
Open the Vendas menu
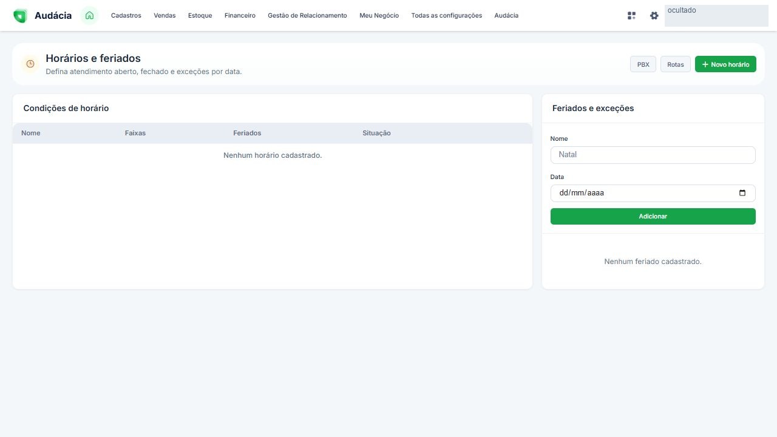pyautogui.click(x=165, y=16)
